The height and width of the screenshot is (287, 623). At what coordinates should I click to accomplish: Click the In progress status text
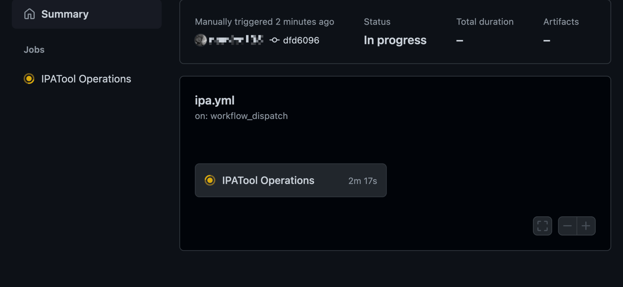[x=395, y=40]
